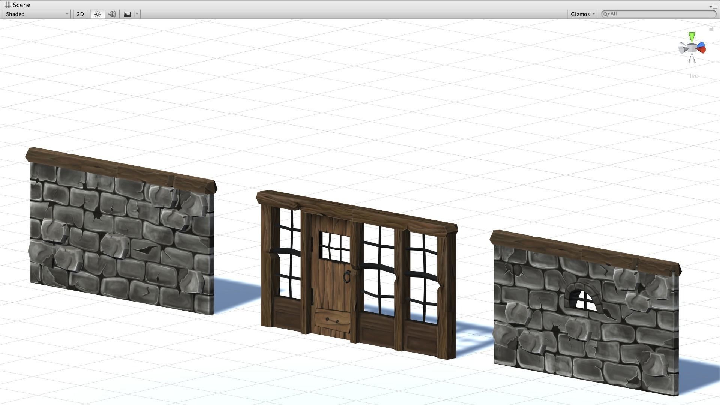Click the red X axis cone
720x405 pixels.
pyautogui.click(x=702, y=50)
